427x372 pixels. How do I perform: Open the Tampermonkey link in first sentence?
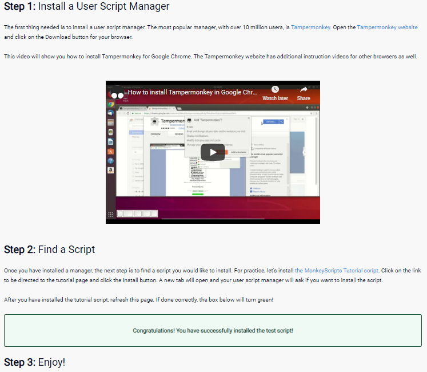click(x=310, y=27)
